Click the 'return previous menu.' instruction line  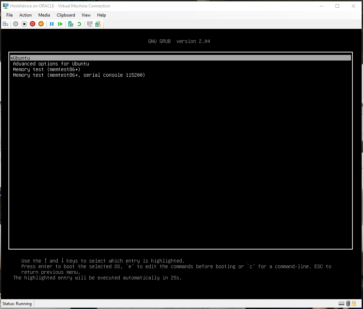[51, 272]
